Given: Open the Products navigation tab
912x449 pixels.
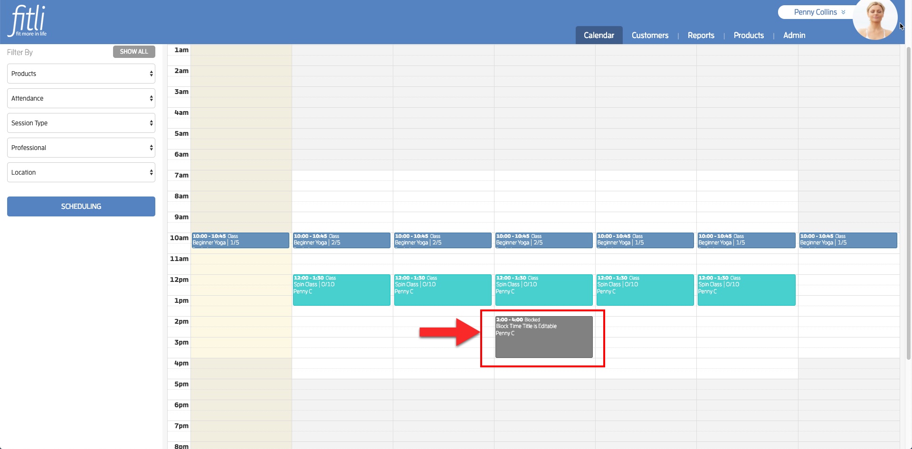Looking at the screenshot, I should tap(749, 35).
